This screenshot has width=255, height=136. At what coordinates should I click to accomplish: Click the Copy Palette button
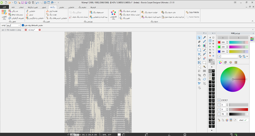pyautogui.click(x=192, y=12)
